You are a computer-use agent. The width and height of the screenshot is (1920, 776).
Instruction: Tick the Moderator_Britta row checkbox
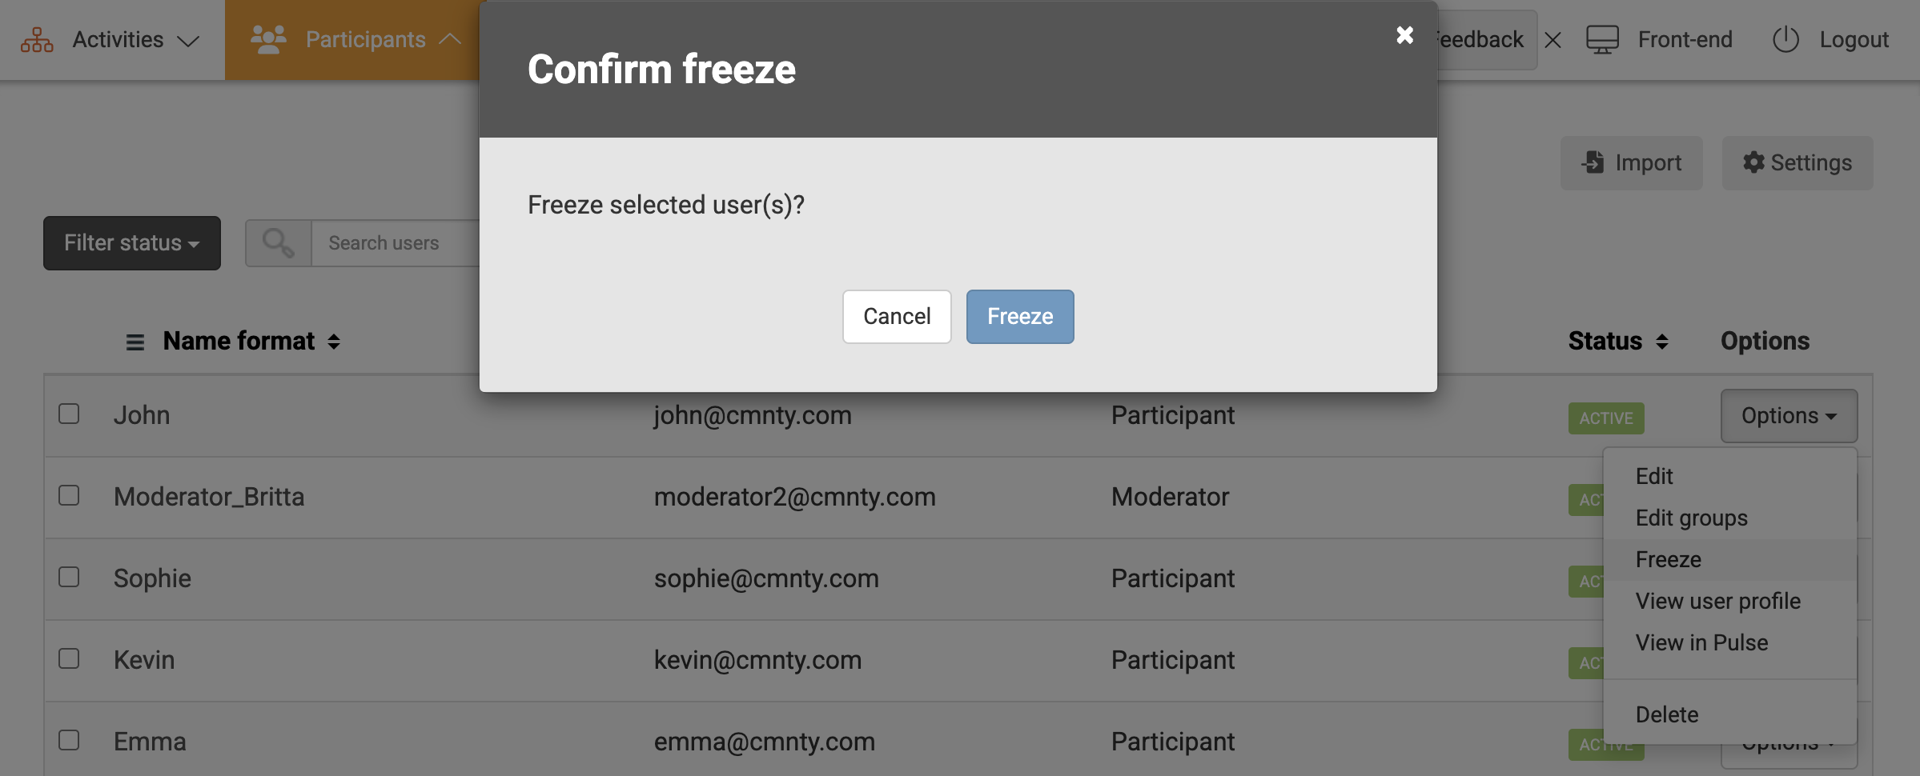(69, 496)
